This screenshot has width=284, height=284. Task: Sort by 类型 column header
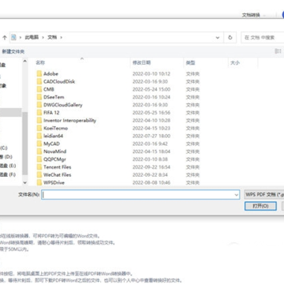click(x=190, y=63)
